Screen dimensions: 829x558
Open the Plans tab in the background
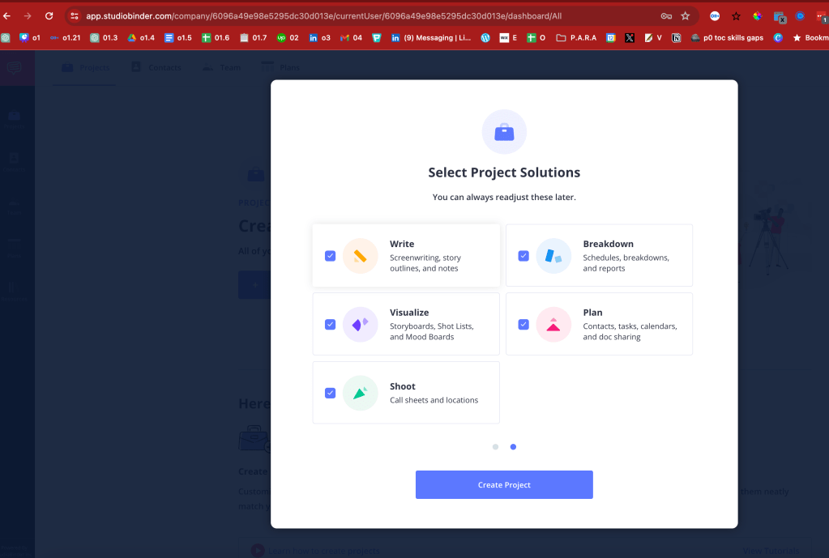pos(280,68)
